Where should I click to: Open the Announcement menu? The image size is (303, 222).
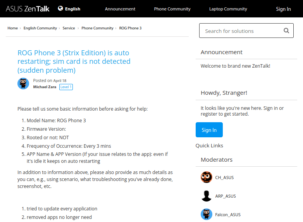pos(120,9)
